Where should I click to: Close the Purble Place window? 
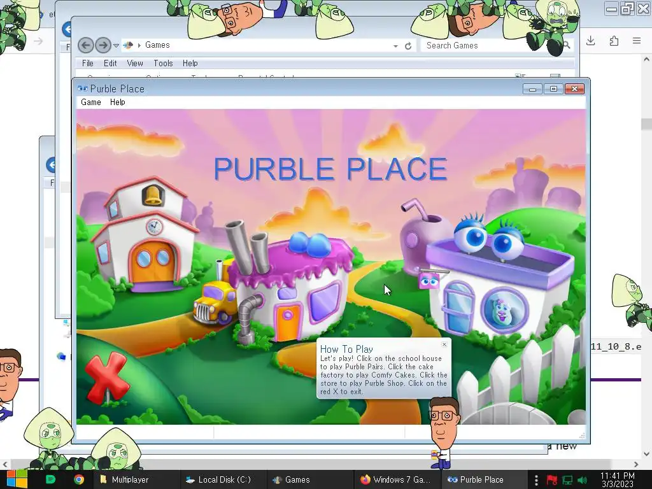tap(574, 89)
